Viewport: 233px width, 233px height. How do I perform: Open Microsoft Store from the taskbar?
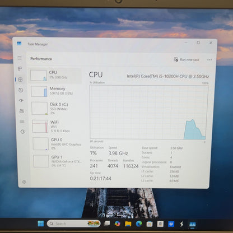[x=150, y=223]
